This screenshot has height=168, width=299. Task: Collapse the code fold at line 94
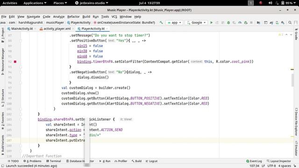(21, 72)
